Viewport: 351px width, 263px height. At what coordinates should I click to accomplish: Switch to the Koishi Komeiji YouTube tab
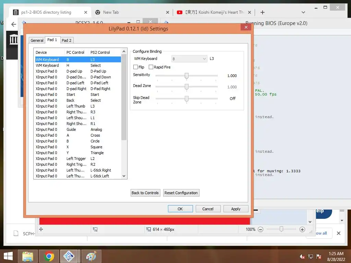pos(214,12)
